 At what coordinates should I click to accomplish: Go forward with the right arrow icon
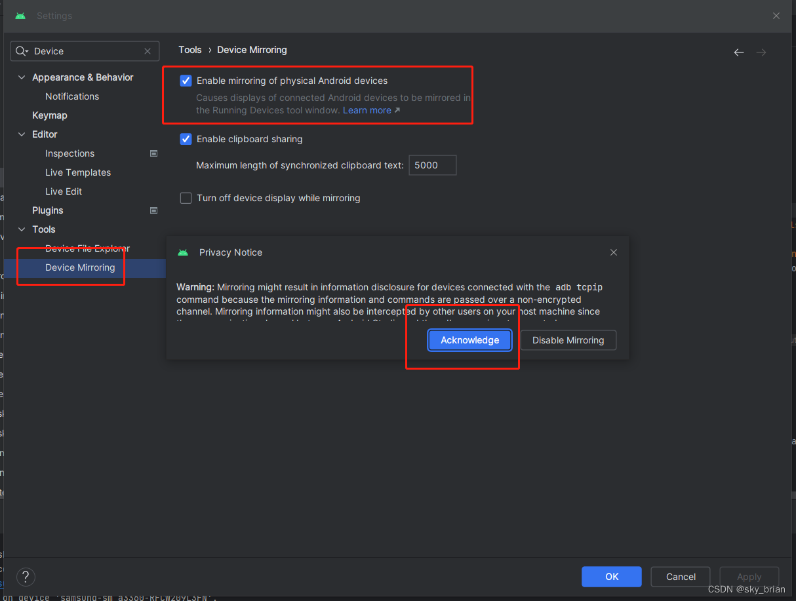(x=761, y=52)
